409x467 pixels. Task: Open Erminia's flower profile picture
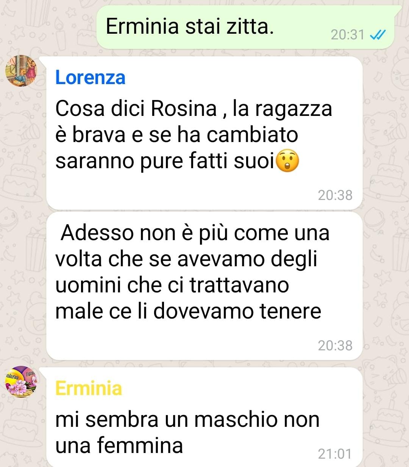click(21, 381)
